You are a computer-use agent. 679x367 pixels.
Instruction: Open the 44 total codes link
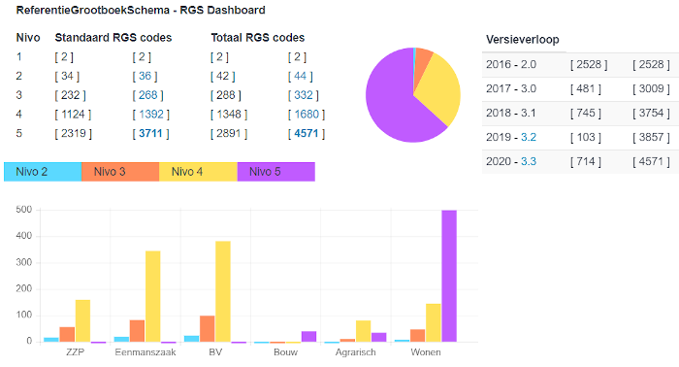[x=300, y=77]
